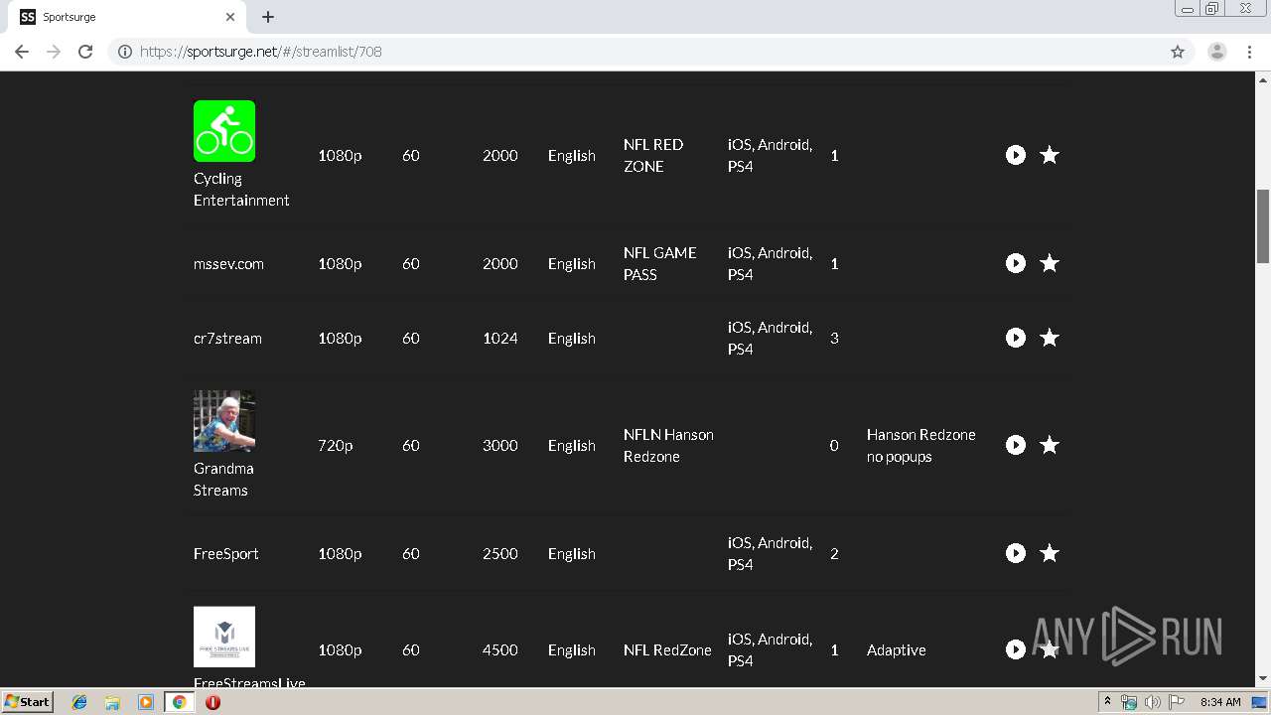Image resolution: width=1271 pixels, height=715 pixels.
Task: Open the Cycling Entertainment streamer name
Action: (x=241, y=189)
